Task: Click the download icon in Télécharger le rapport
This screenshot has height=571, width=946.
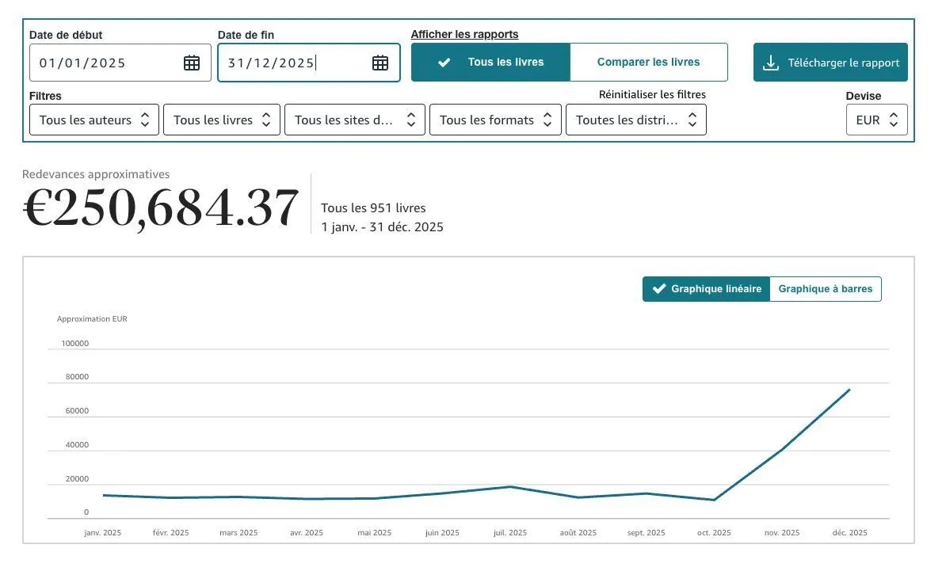Action: [770, 63]
